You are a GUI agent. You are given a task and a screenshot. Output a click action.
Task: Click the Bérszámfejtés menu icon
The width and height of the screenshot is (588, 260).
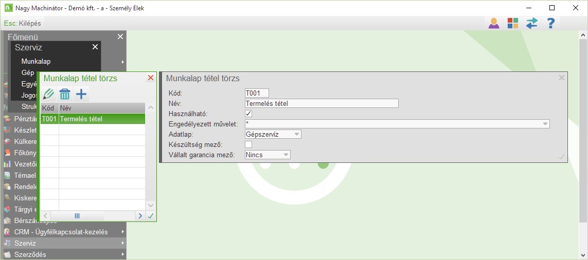pyautogui.click(x=7, y=220)
